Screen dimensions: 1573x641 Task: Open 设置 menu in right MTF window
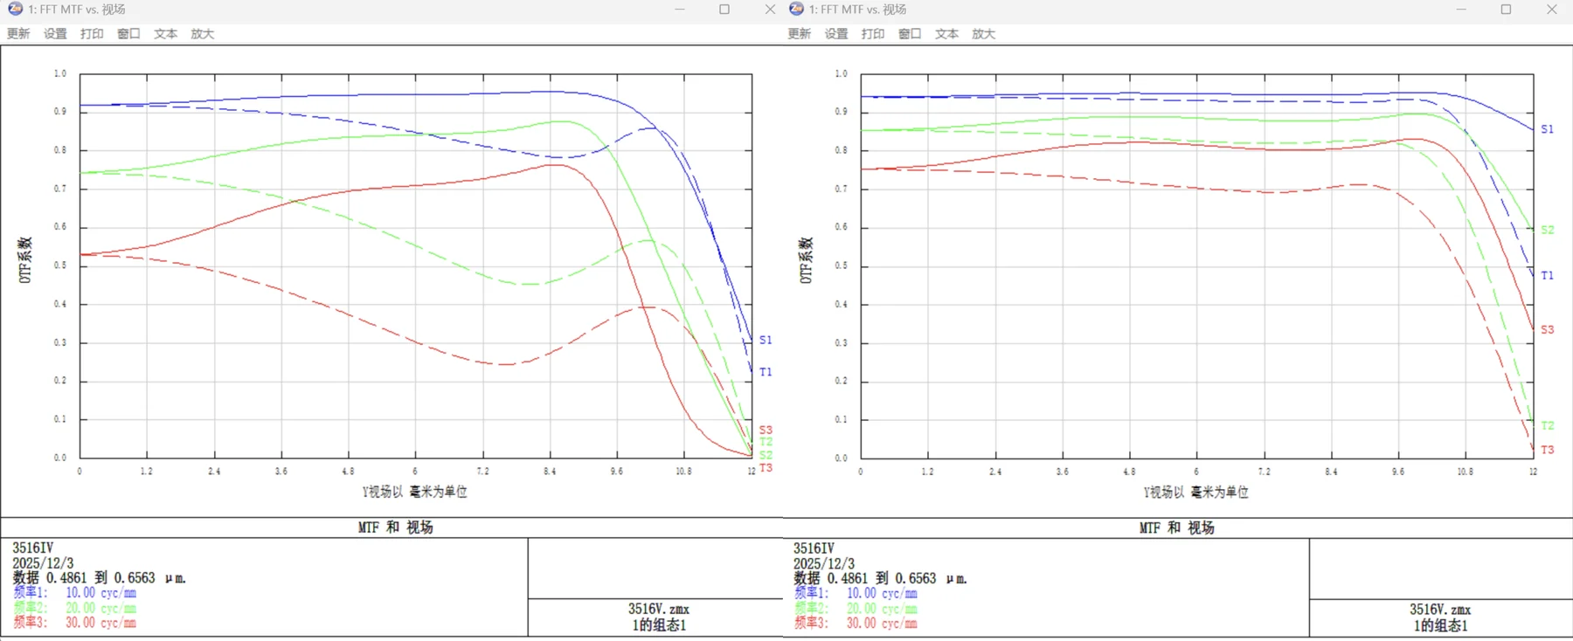836,33
